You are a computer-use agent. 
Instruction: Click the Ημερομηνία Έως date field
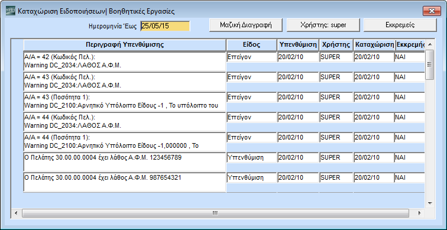[x=165, y=26]
